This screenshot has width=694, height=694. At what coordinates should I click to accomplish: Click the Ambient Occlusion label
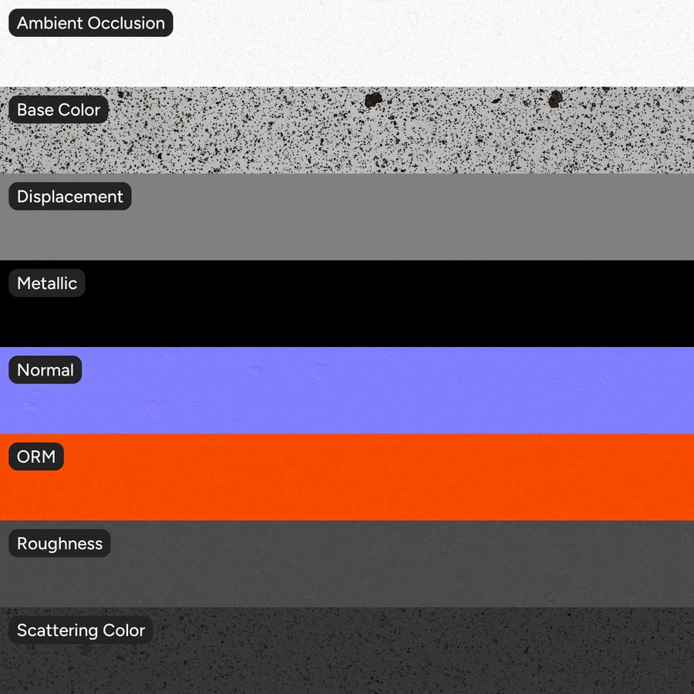(91, 23)
